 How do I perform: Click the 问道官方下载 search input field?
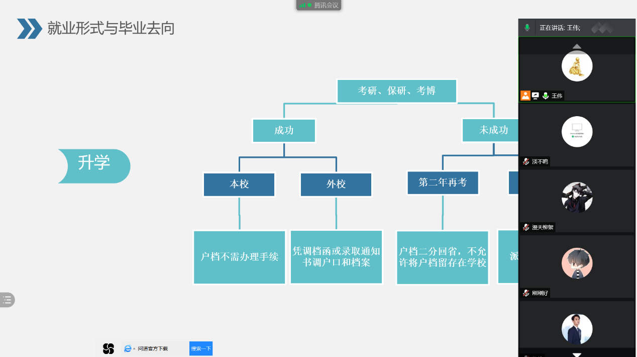pyautogui.click(x=162, y=348)
